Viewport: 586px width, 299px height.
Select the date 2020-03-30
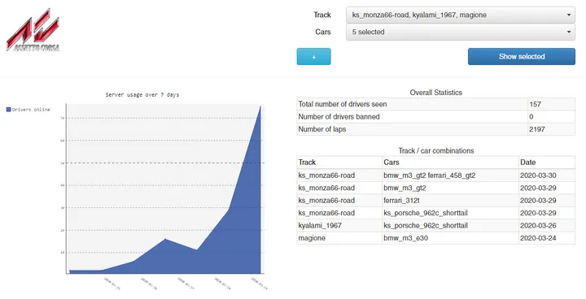[547, 175]
